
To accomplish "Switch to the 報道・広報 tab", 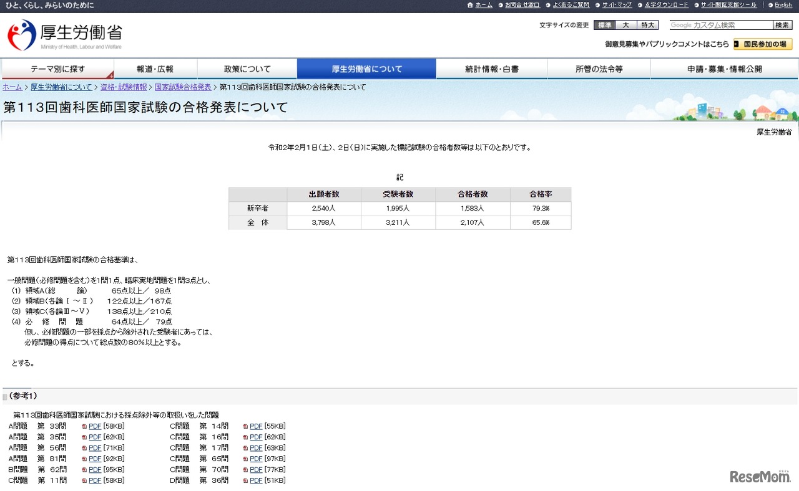I will click(154, 69).
